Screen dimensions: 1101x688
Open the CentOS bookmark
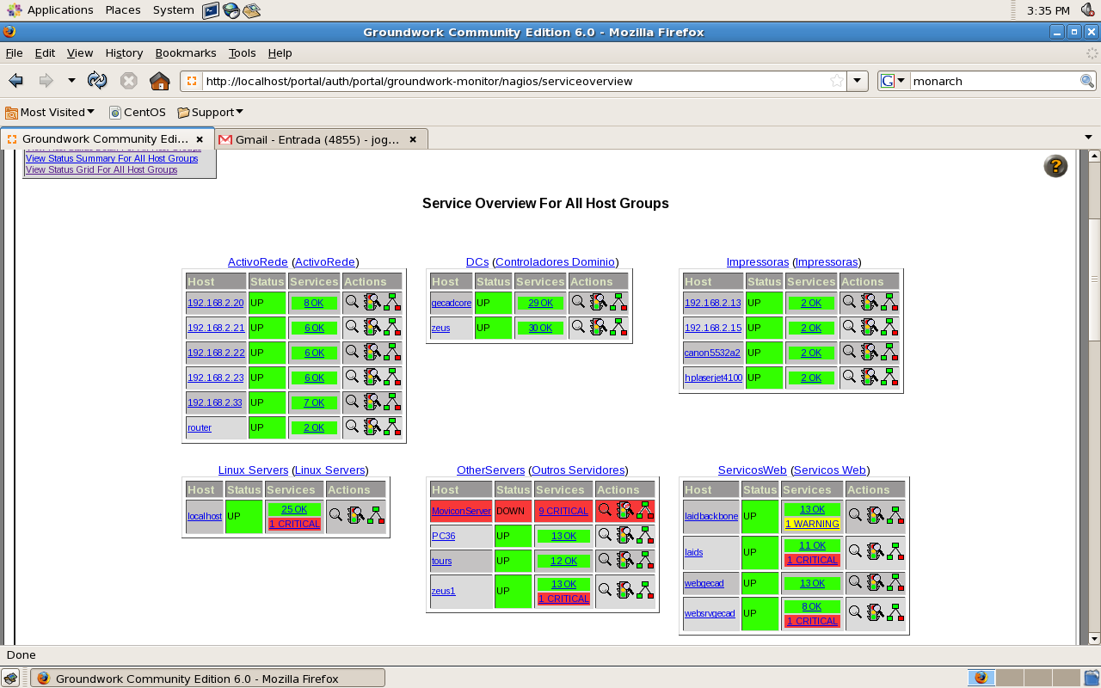coord(138,112)
